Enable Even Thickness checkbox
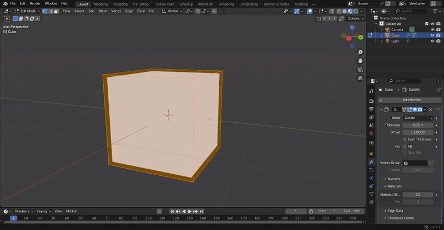This screenshot has width=444, height=230. coord(405,139)
